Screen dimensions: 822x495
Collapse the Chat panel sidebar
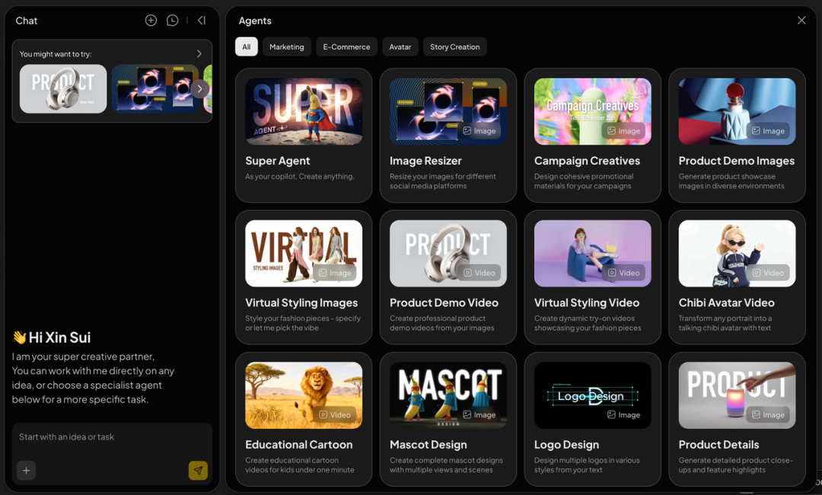pos(202,21)
